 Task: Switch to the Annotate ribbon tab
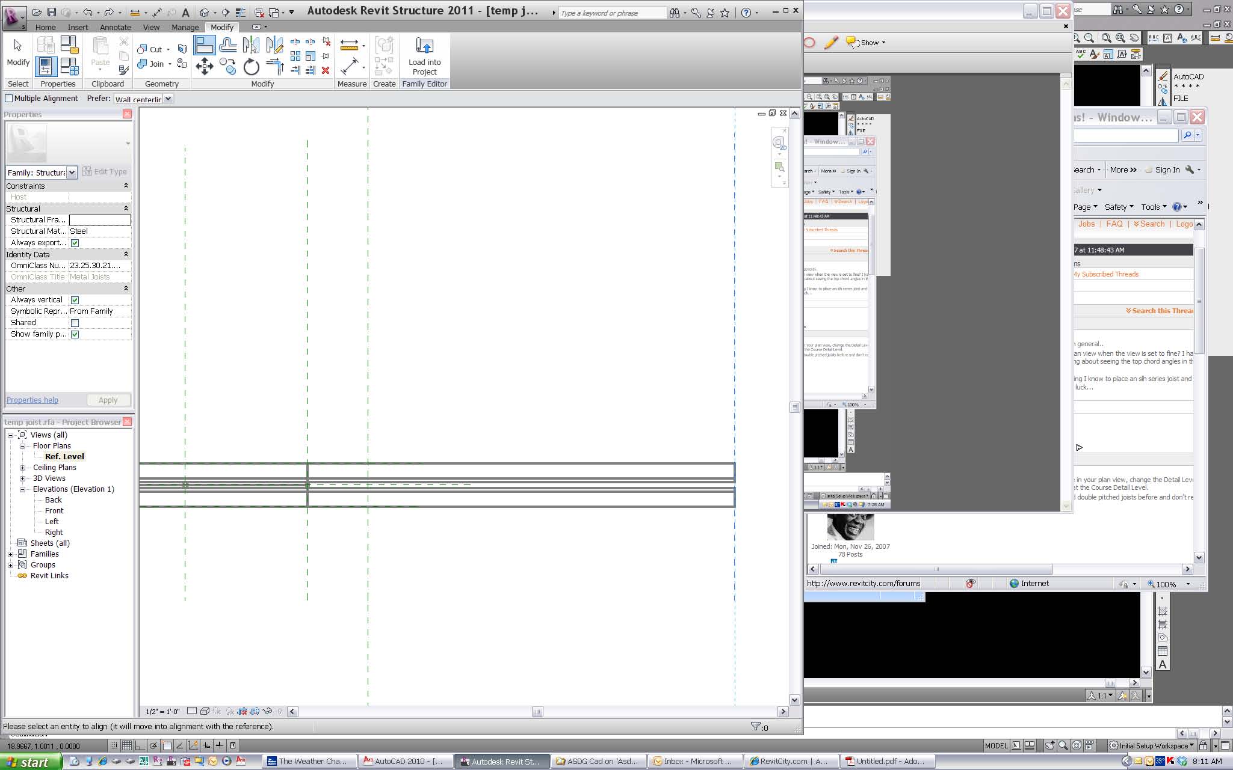click(x=115, y=27)
